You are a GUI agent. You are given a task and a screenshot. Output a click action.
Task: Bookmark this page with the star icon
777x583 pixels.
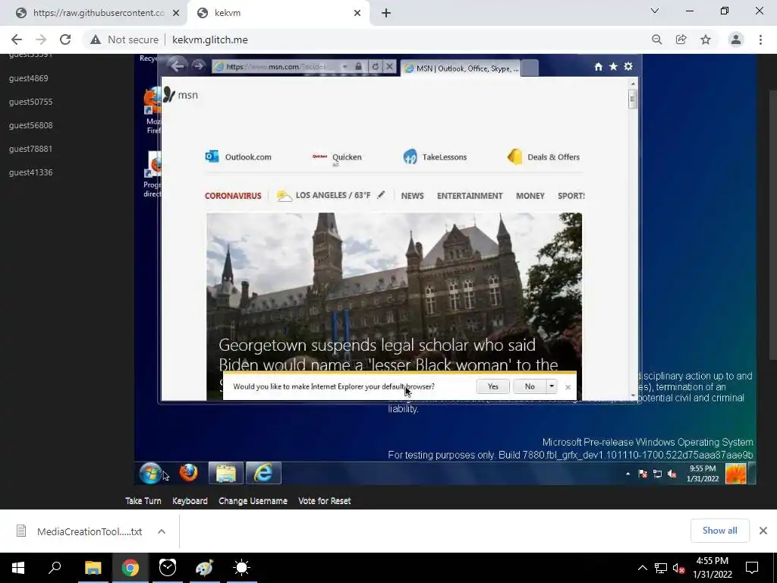[x=706, y=39]
